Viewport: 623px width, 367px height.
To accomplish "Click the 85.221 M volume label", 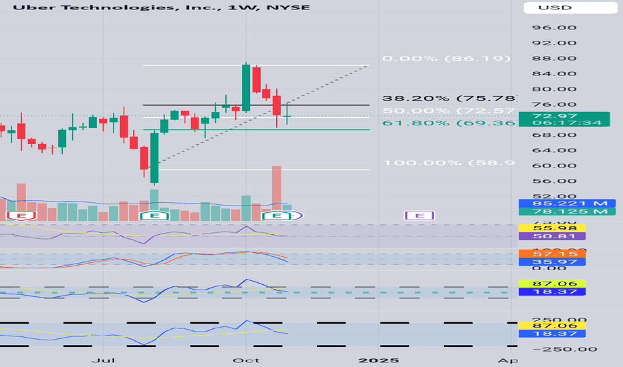I will [568, 203].
